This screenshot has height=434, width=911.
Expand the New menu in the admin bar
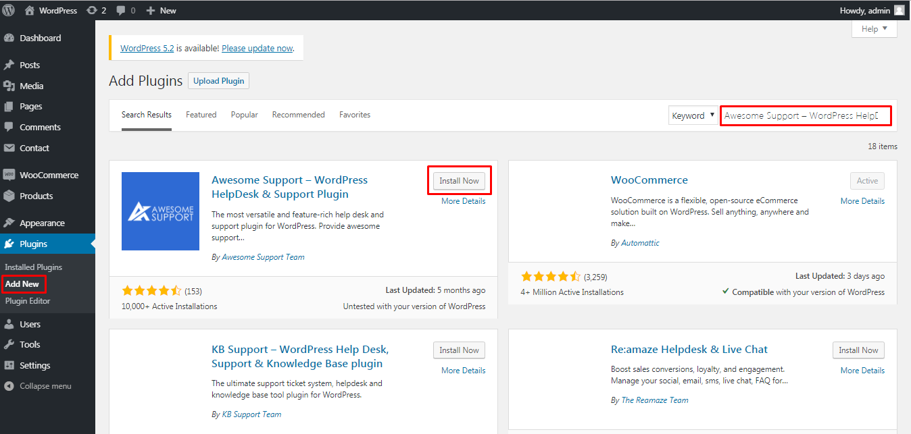161,10
